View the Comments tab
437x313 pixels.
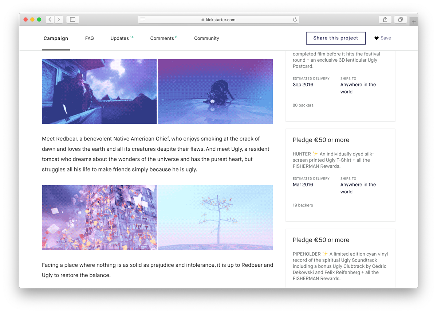[x=162, y=38]
